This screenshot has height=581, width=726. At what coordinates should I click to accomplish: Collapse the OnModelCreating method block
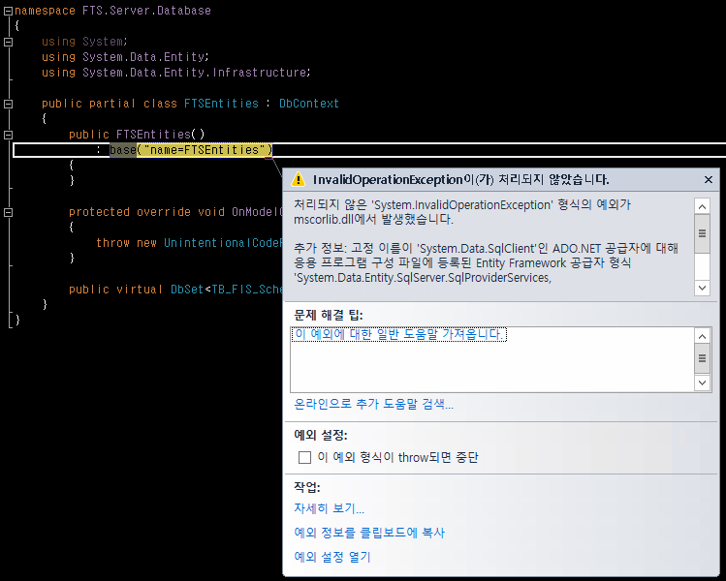(8, 212)
